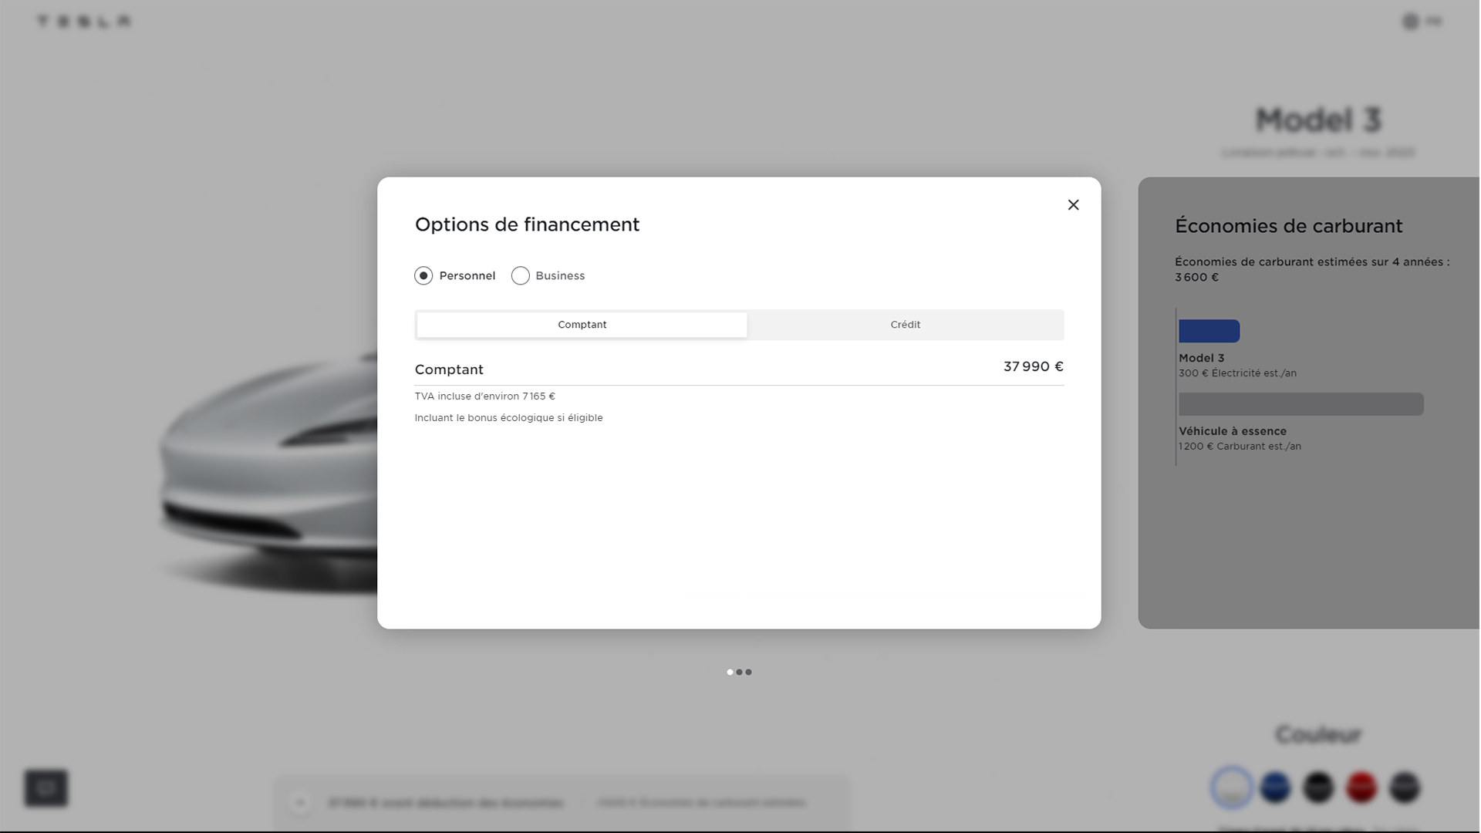The width and height of the screenshot is (1481, 833).
Task: Choose the dark grey paint color swatch
Action: pos(1405,787)
